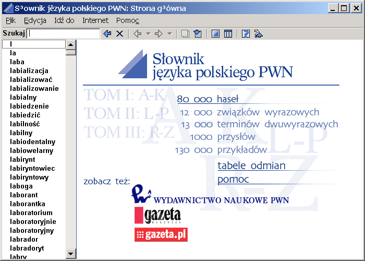Minimize the Słownik PWN window
The width and height of the screenshot is (365, 261).
click(333, 8)
